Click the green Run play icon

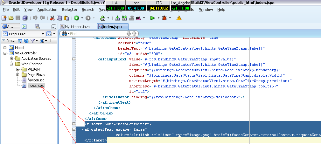(x=153, y=18)
